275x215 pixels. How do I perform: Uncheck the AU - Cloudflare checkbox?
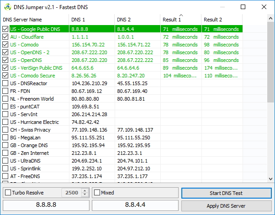click(5, 37)
